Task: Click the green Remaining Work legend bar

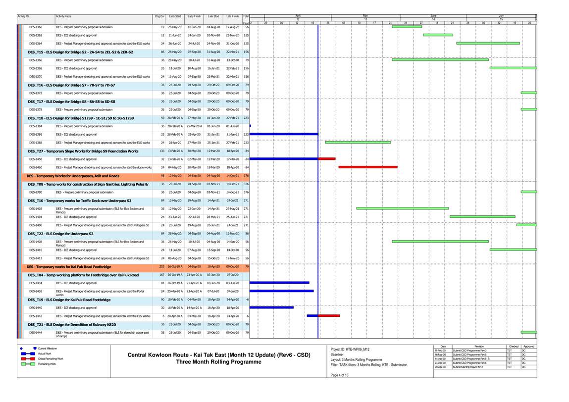Action: coord(27,364)
